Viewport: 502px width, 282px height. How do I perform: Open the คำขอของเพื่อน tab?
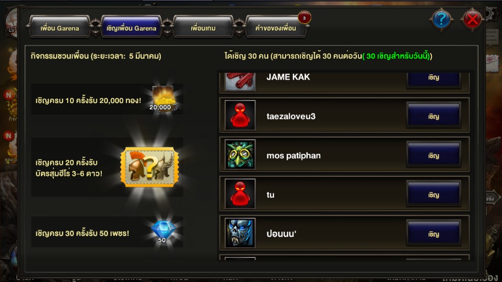coord(275,28)
